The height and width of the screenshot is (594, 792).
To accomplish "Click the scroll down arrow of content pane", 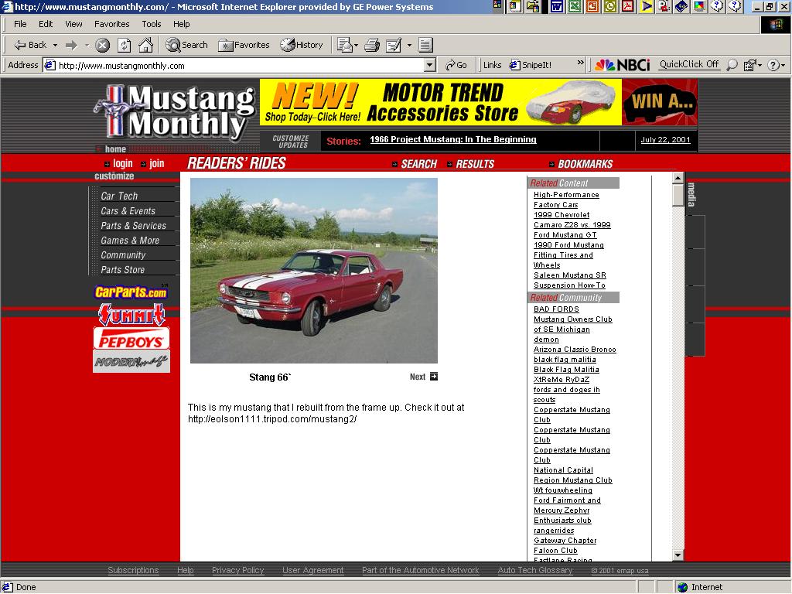I will [x=678, y=555].
